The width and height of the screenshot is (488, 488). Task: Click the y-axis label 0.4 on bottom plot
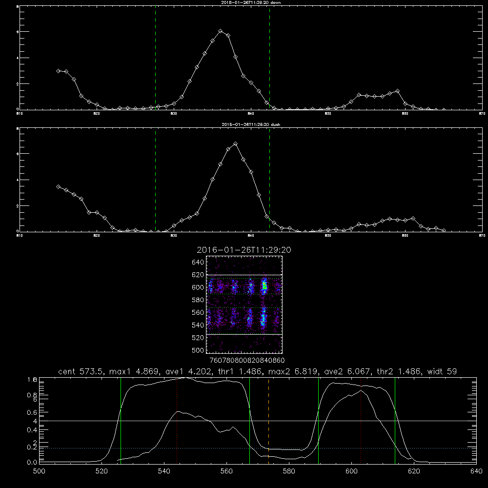click(x=32, y=430)
